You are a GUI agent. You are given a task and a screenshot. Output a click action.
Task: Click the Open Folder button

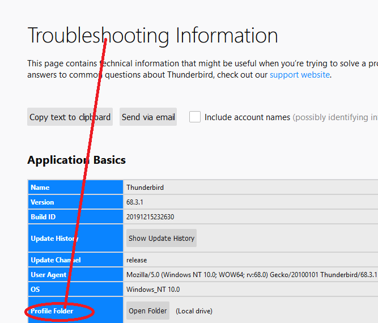[148, 311]
